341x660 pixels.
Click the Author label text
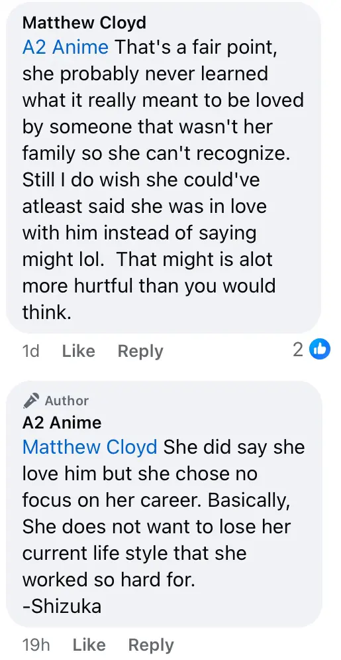(x=67, y=401)
